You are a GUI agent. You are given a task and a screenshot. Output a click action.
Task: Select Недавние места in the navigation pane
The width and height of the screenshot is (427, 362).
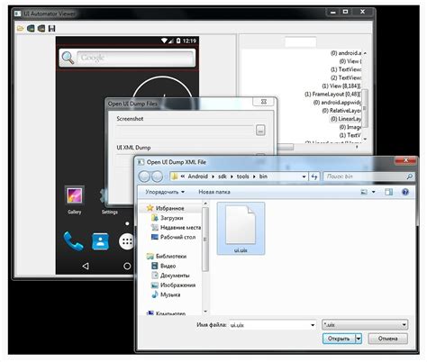point(180,227)
